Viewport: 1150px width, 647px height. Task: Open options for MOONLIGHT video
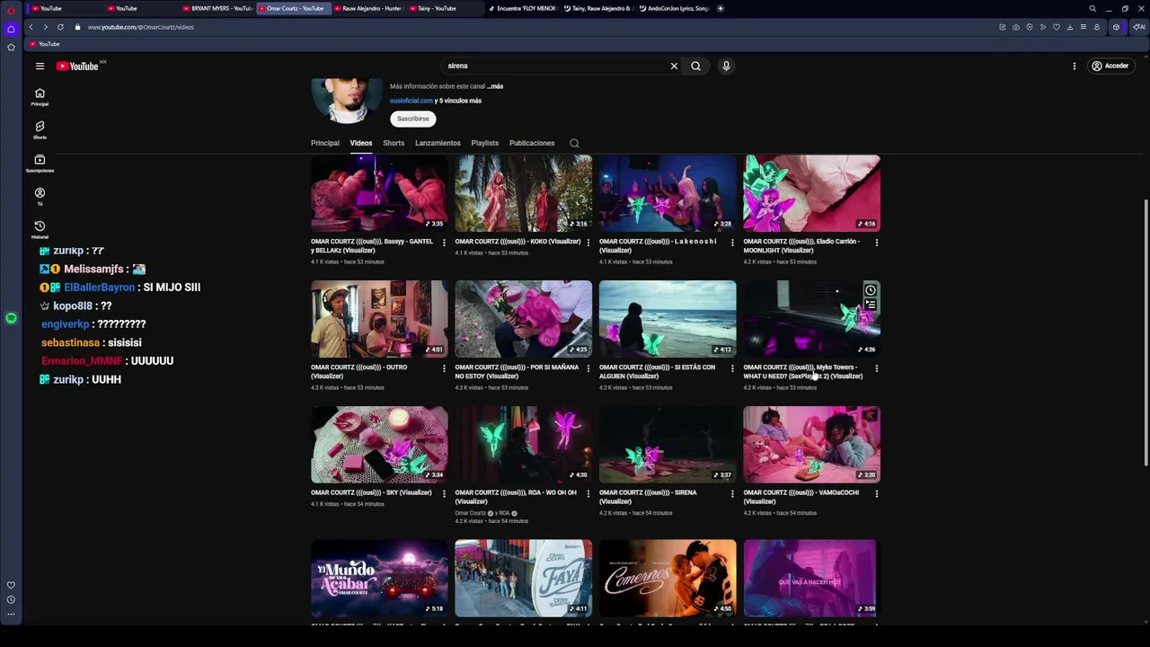876,243
